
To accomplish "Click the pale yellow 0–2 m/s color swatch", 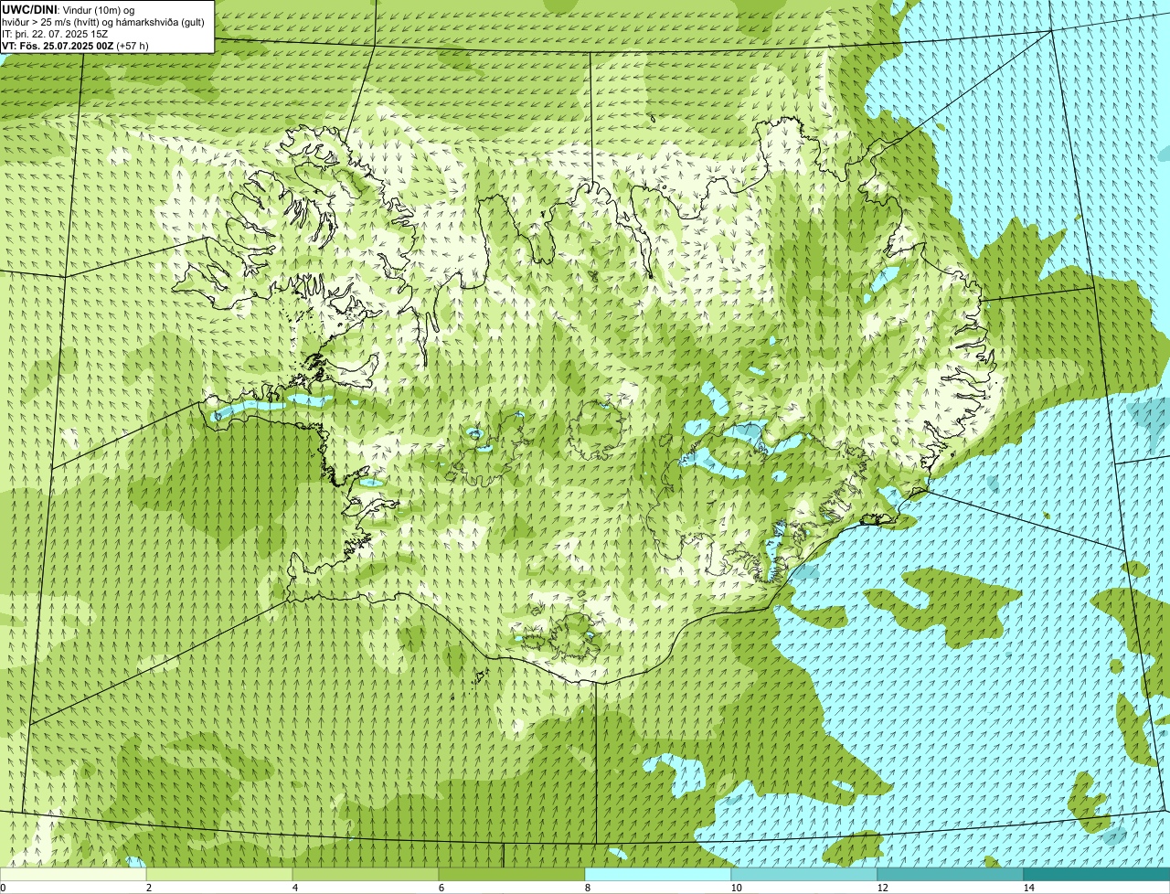I will click(x=73, y=874).
